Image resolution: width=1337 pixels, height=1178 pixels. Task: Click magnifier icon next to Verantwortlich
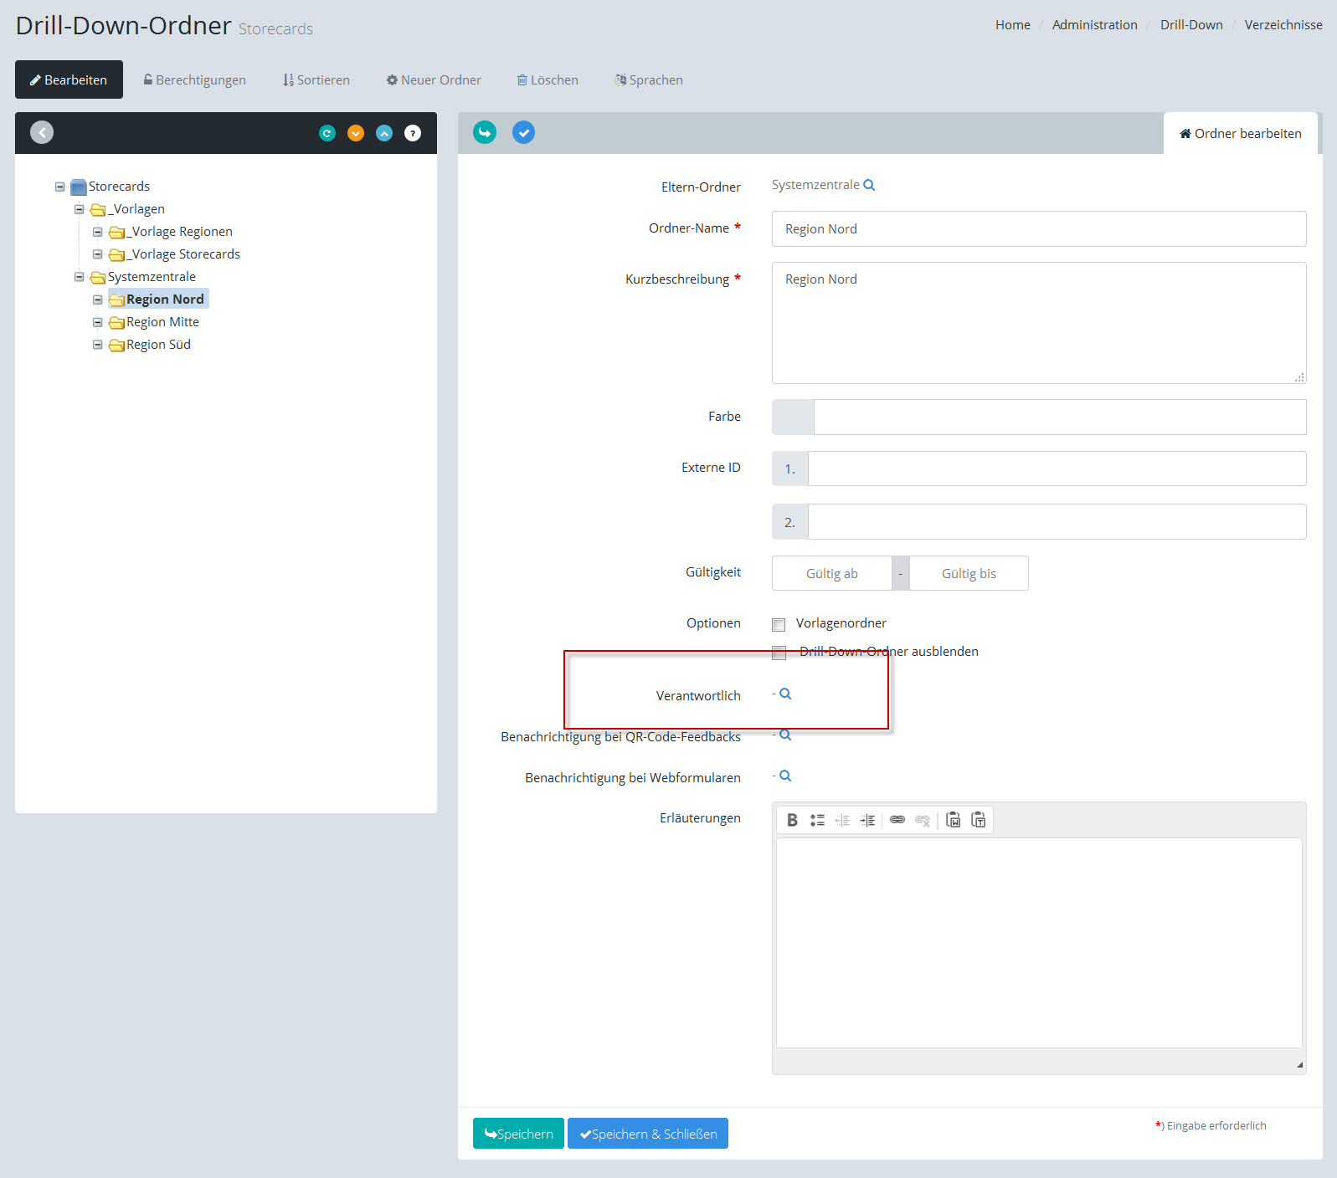click(785, 694)
